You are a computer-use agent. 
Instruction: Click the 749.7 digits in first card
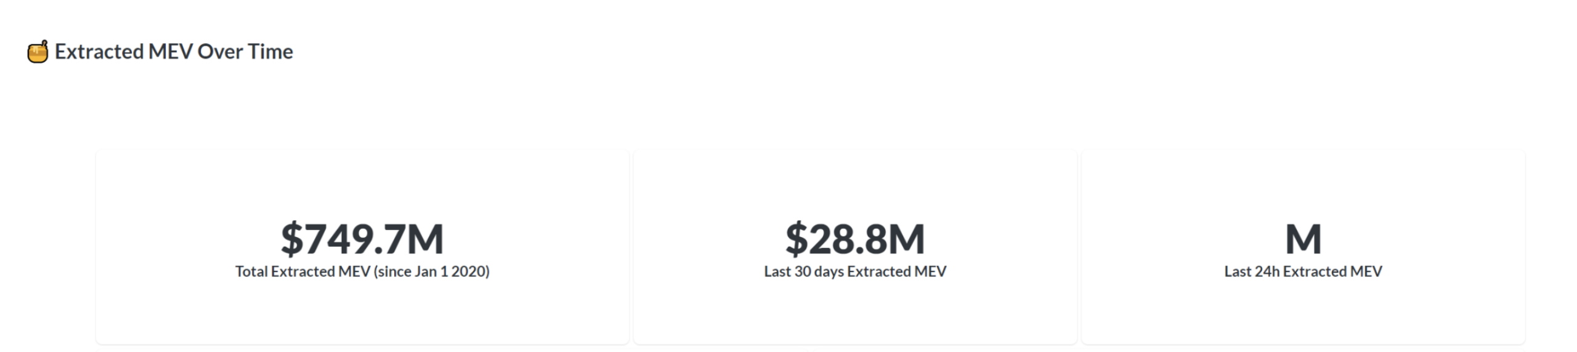pos(355,239)
